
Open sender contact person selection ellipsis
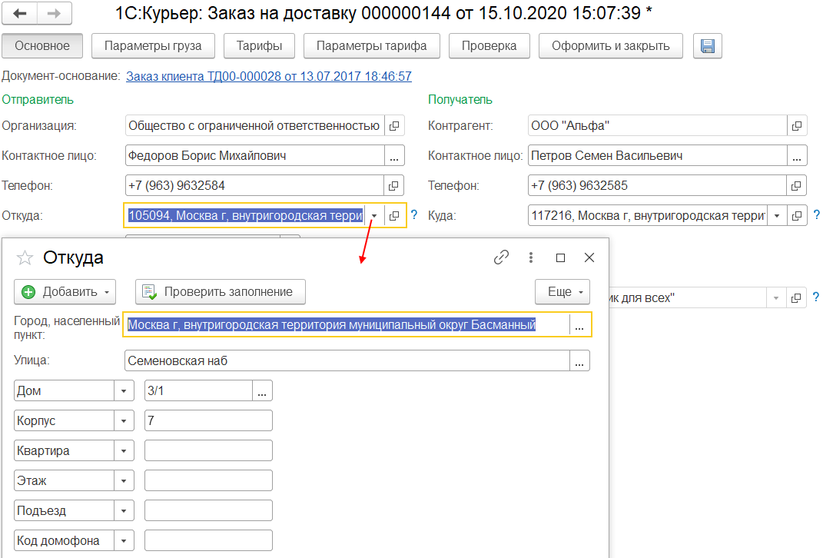(x=394, y=156)
